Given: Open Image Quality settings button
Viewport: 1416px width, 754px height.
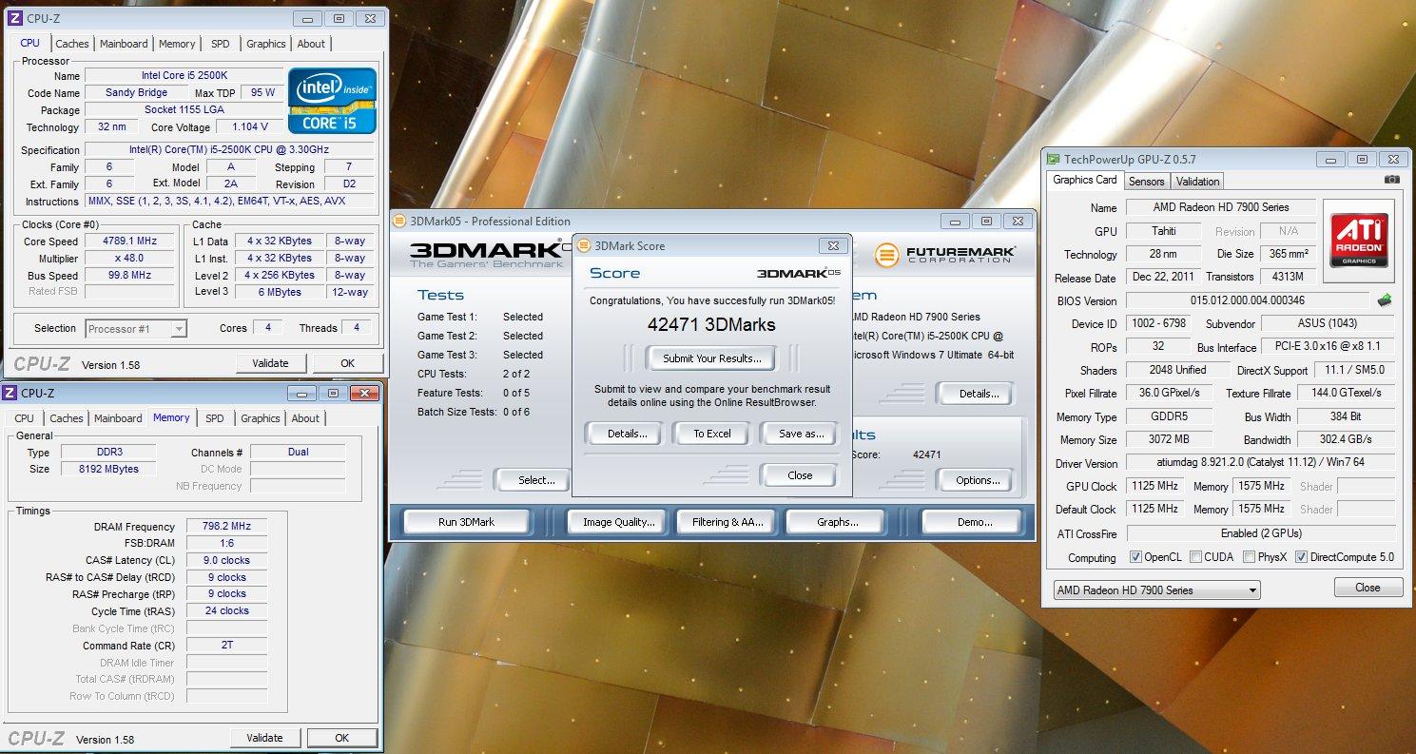Looking at the screenshot, I should point(618,522).
